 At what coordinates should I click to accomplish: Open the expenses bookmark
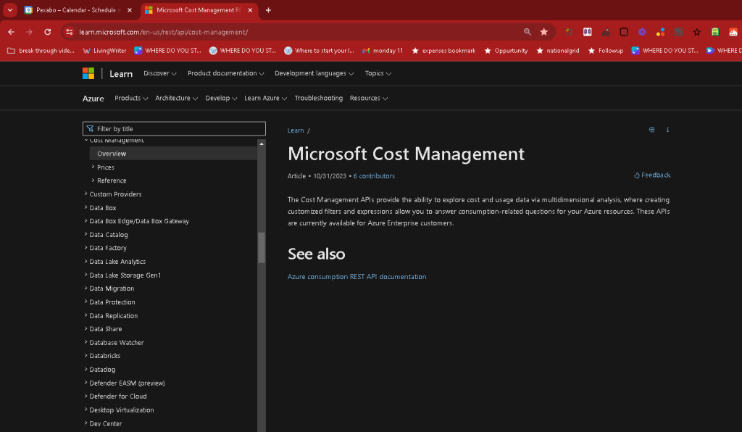tap(443, 51)
